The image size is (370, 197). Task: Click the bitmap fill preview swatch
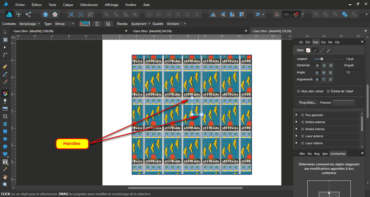click(85, 24)
